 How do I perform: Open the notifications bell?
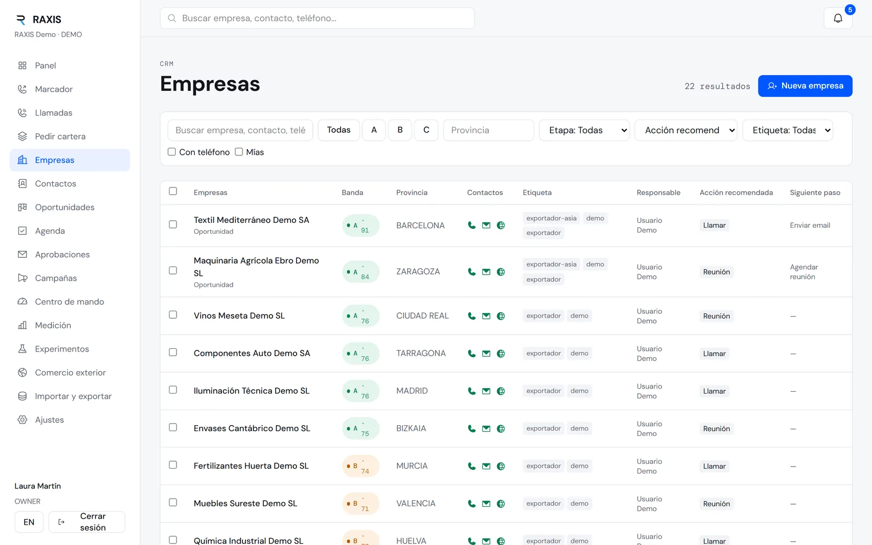pyautogui.click(x=838, y=18)
